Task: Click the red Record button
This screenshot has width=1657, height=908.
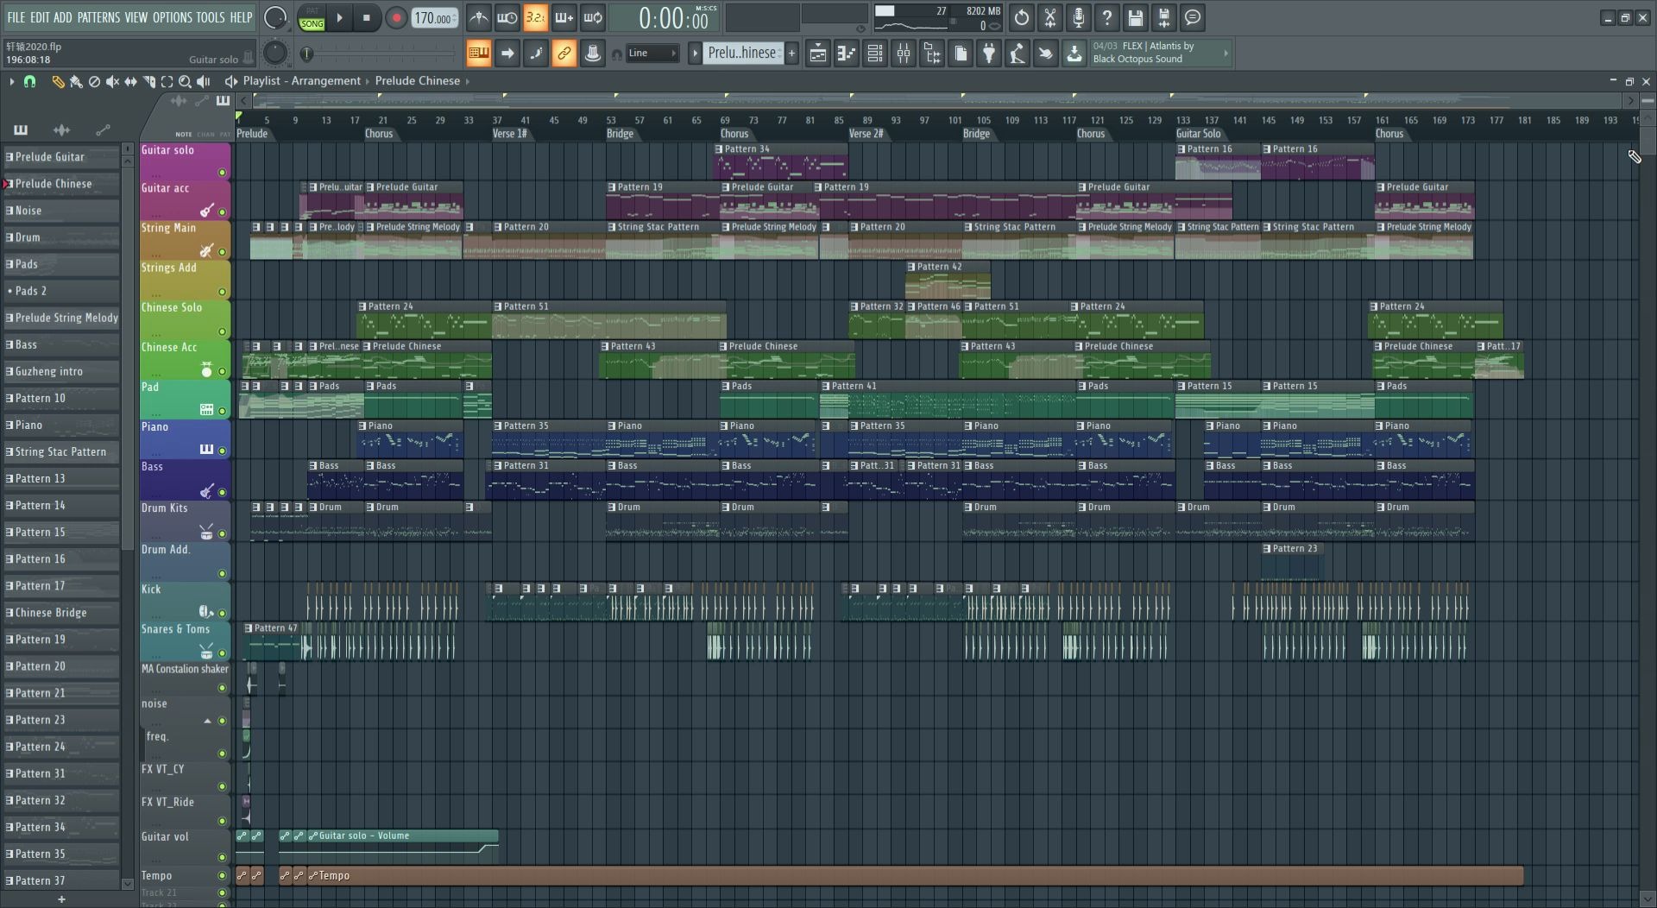Action: tap(395, 18)
